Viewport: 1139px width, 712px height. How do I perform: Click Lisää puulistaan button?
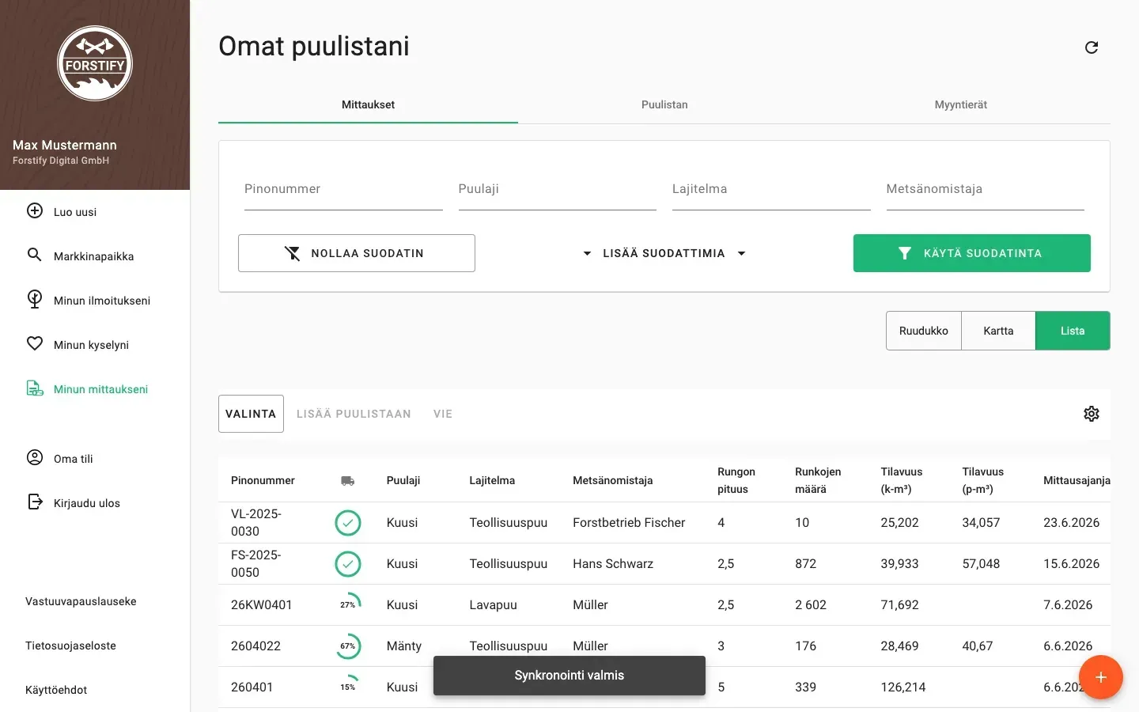tap(354, 414)
